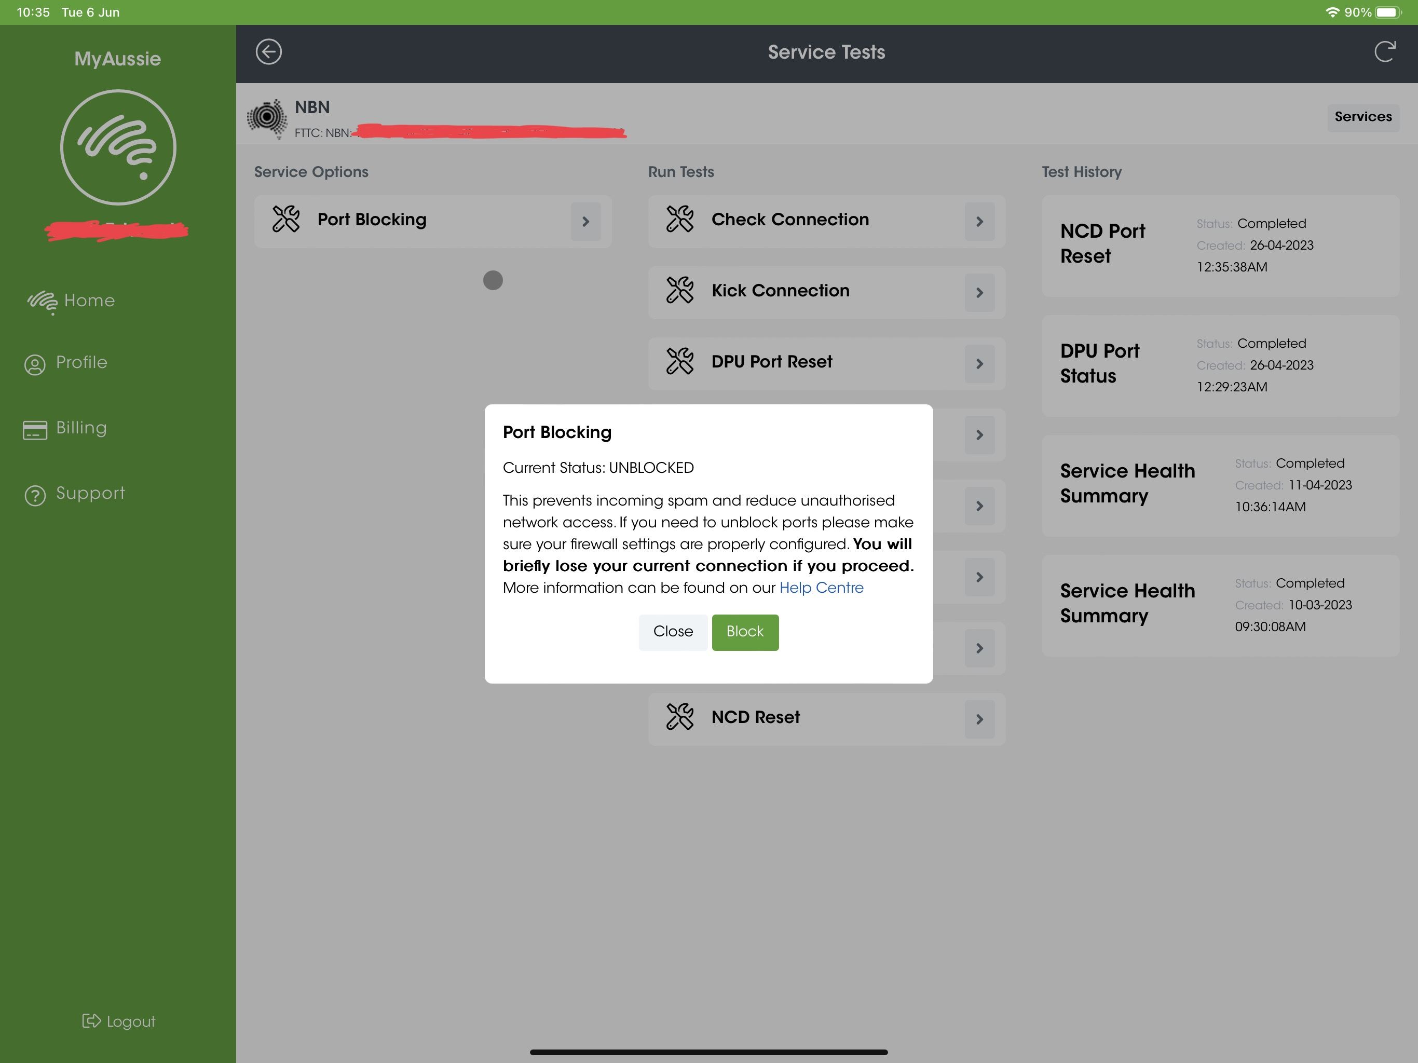Tap the Port Blocking tools icon
Screen dimensions: 1418x1063
tap(286, 219)
